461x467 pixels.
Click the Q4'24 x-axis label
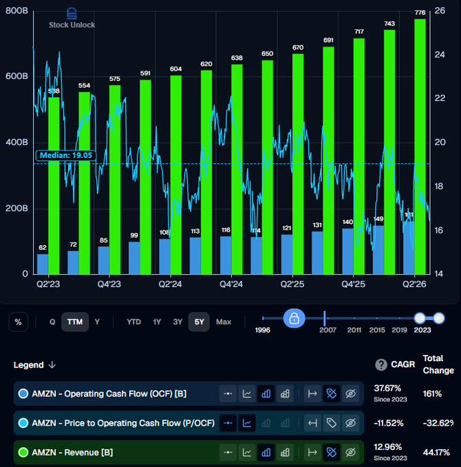pyautogui.click(x=231, y=284)
